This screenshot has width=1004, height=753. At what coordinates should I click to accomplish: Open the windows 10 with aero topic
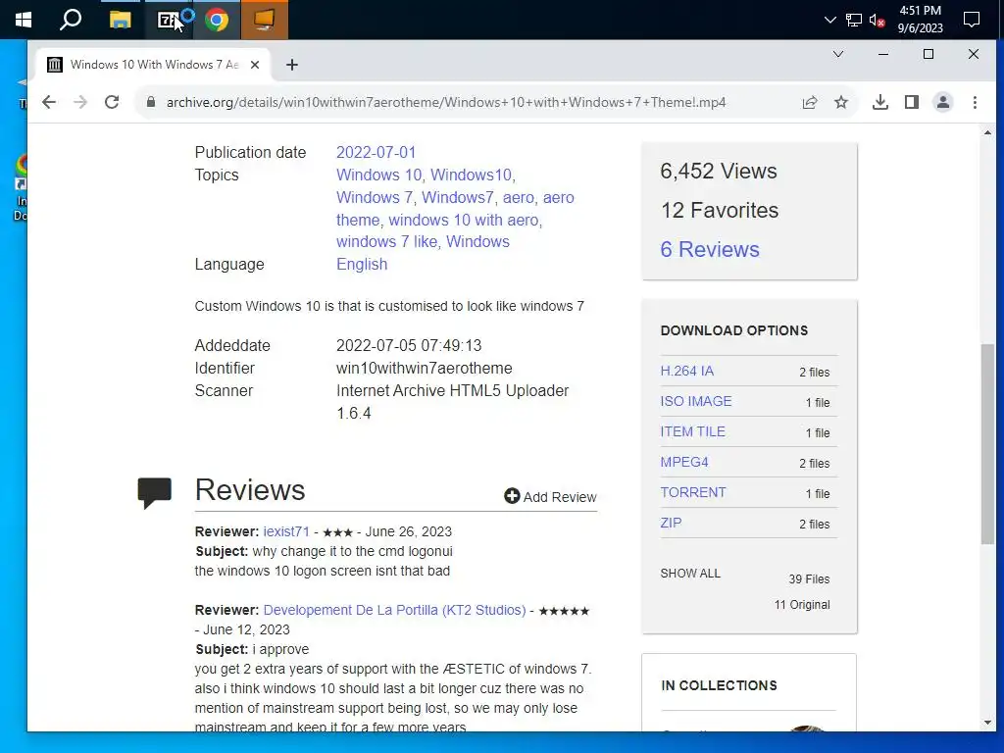(464, 220)
